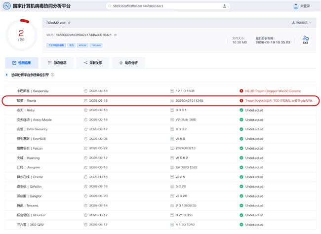Click version 20260421011245 in Rising row

click(x=189, y=101)
